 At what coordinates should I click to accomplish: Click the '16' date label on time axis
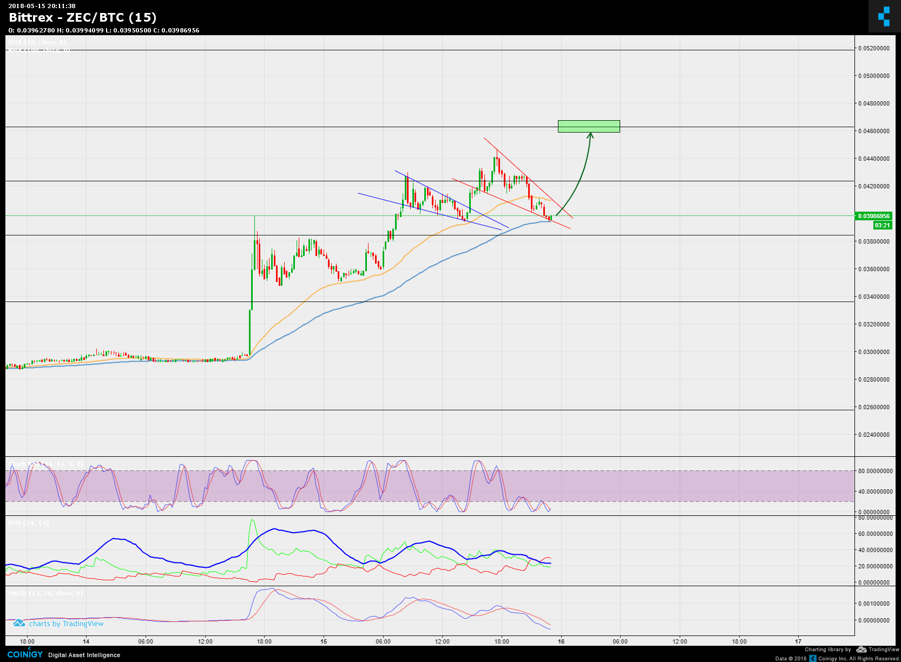point(561,641)
